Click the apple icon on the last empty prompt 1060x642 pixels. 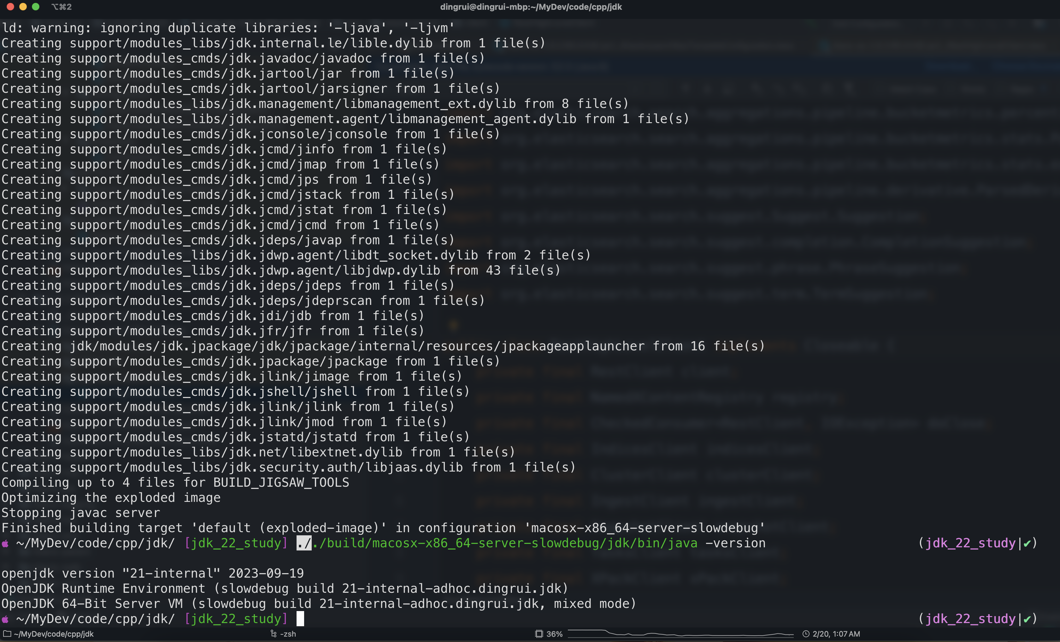(x=5, y=619)
